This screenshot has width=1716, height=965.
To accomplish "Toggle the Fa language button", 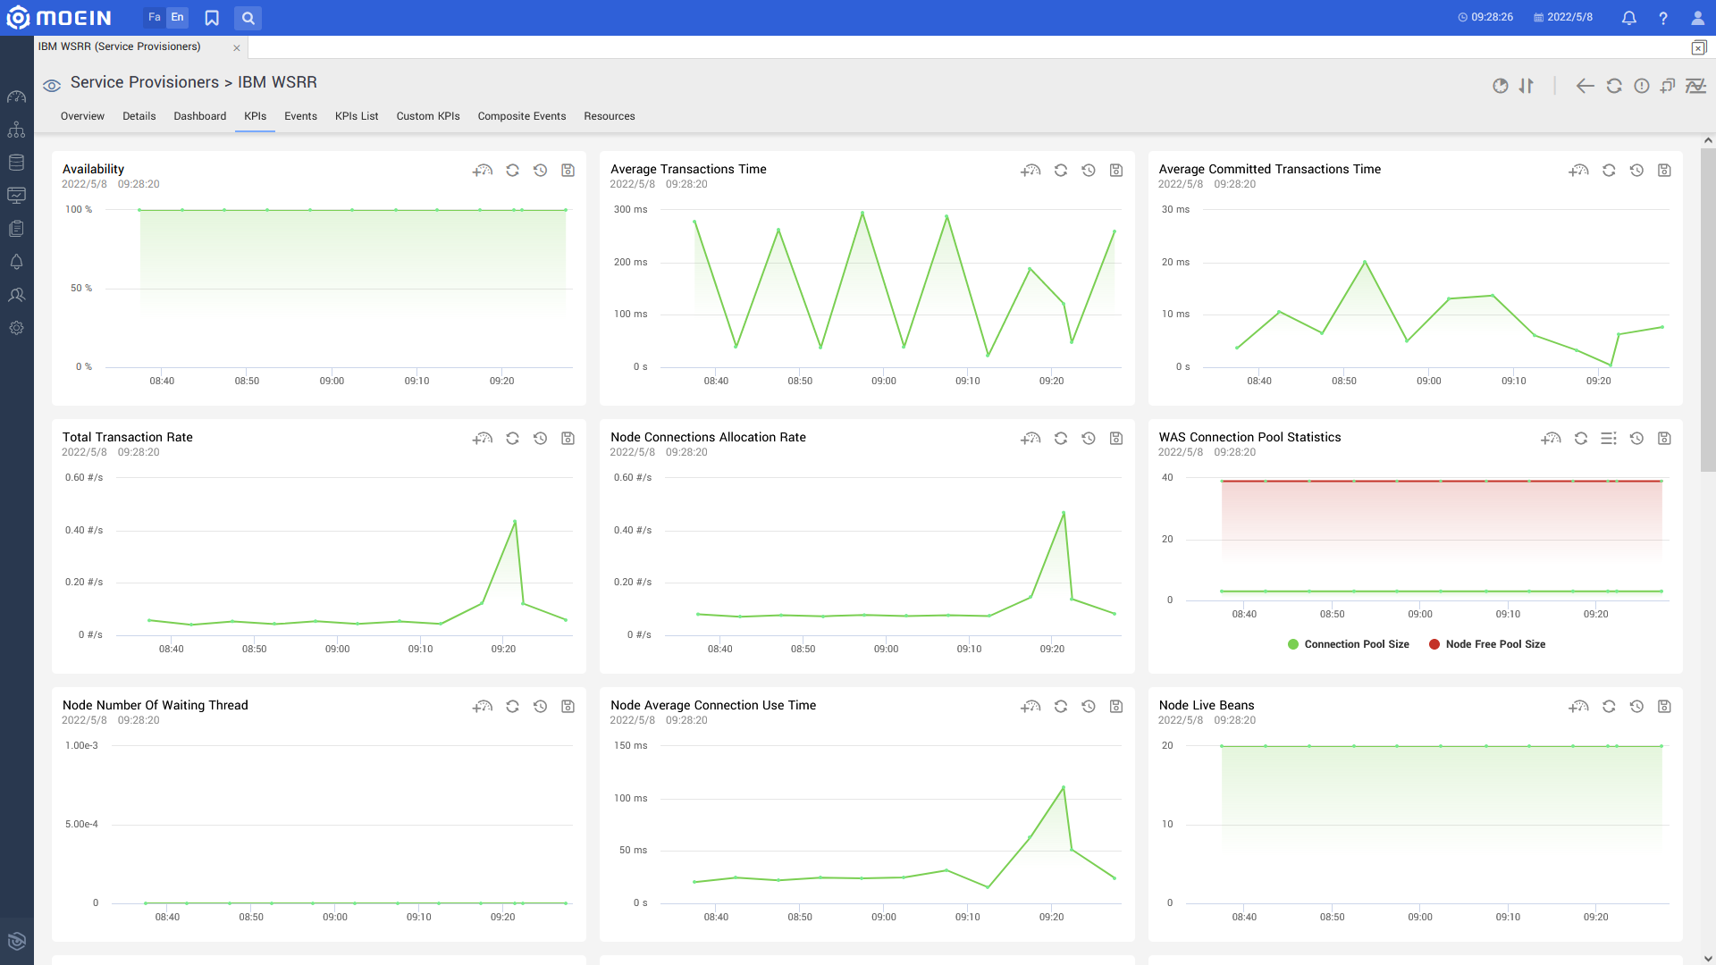I will (153, 18).
